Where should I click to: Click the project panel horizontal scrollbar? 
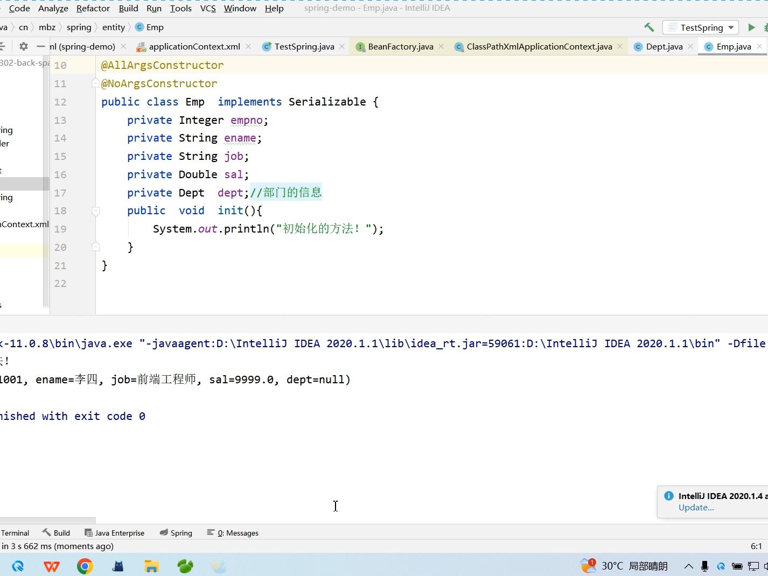pyautogui.click(x=48, y=521)
